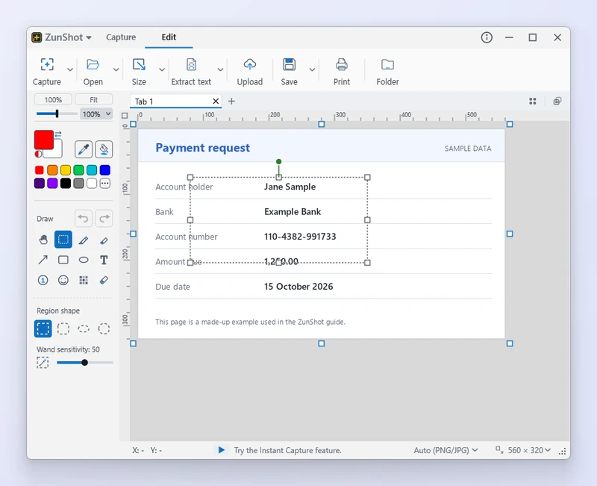Activate the eyedropper color picker
This screenshot has width=597, height=486.
(x=84, y=149)
